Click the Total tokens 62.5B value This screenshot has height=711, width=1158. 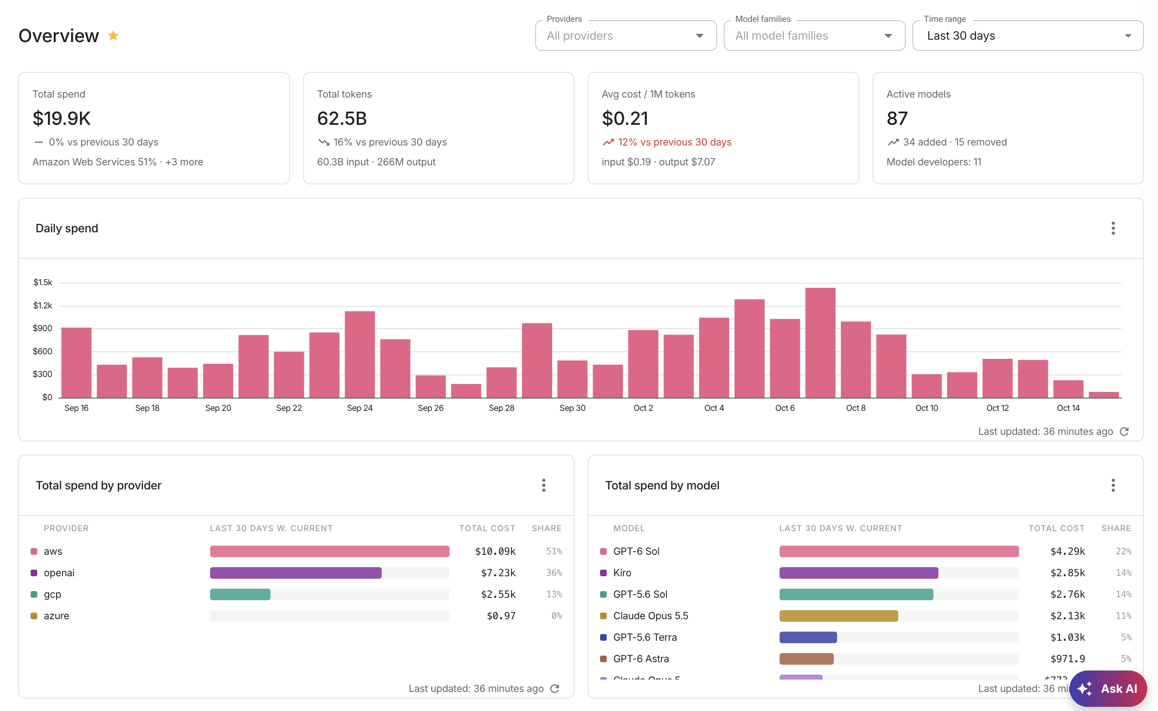[x=342, y=119]
